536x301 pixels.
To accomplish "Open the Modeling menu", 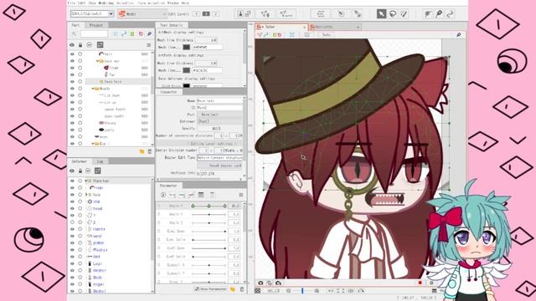I will [x=106, y=3].
